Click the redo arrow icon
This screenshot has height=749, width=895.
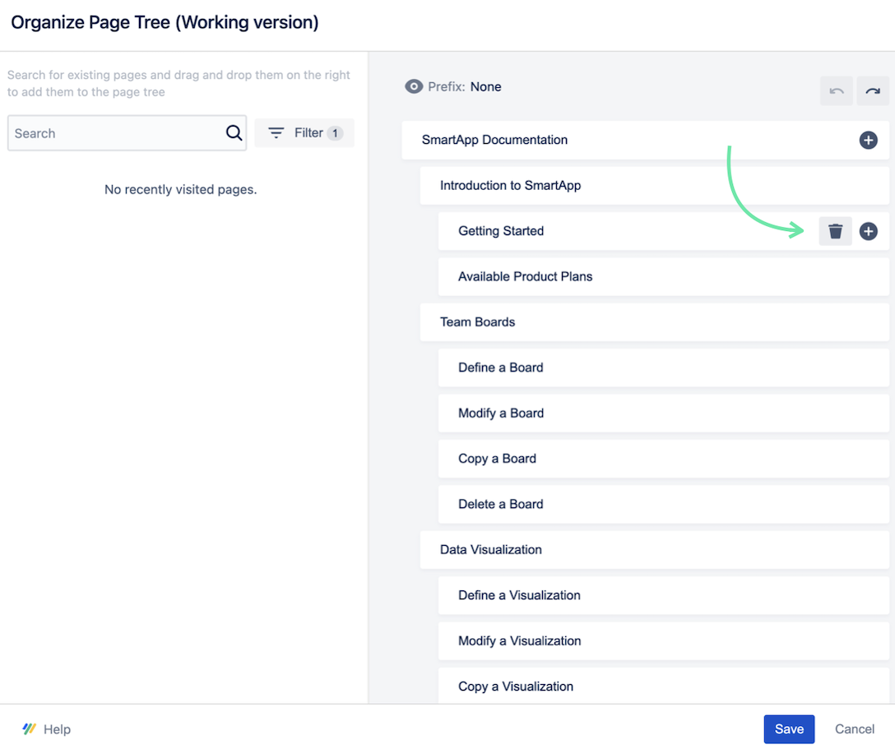click(873, 90)
